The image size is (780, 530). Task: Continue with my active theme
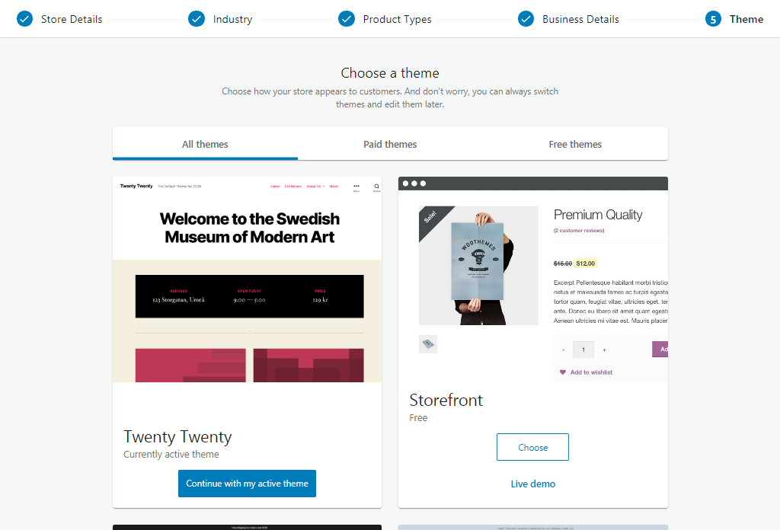coord(247,484)
